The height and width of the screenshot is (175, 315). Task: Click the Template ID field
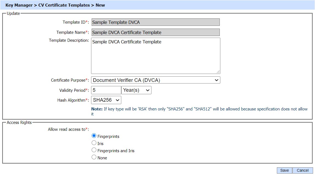[155, 22]
